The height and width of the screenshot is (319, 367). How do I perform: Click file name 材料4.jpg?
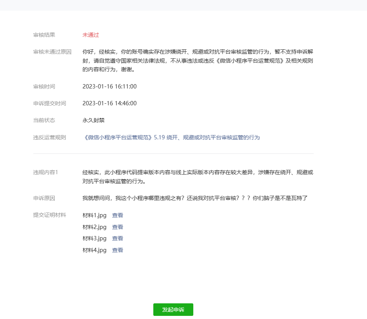point(94,250)
